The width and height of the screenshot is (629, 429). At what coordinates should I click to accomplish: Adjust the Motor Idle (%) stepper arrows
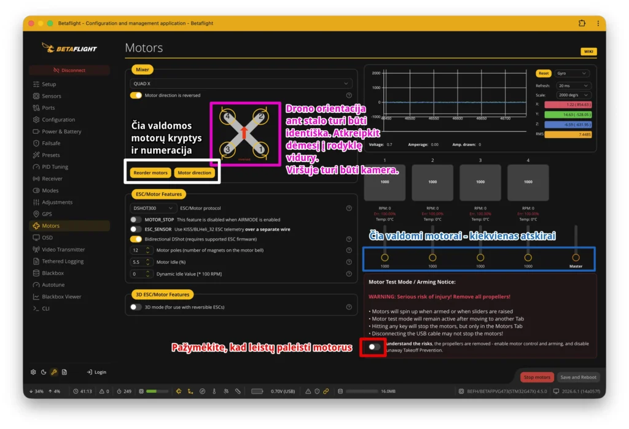(x=148, y=262)
